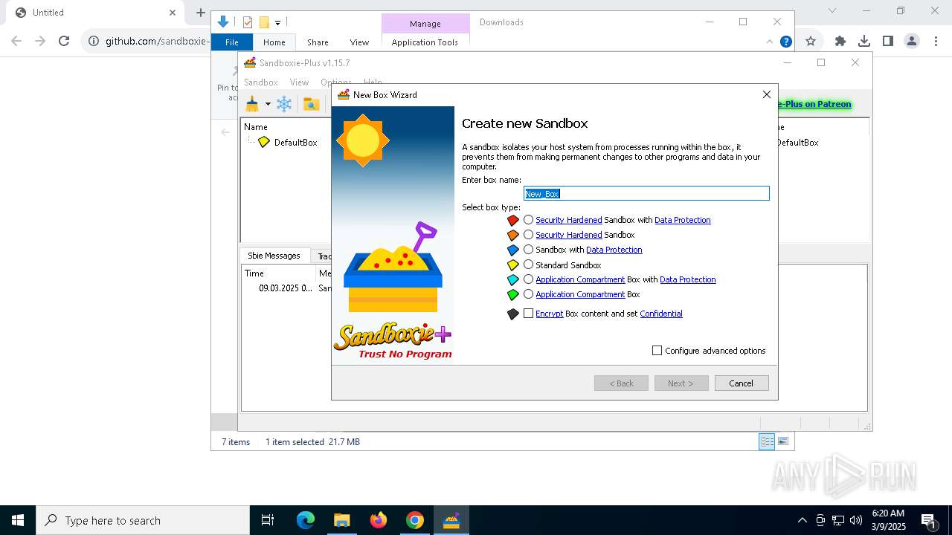952x535 pixels.
Task: Open the View menu in Sandboxie-Plus
Action: tap(299, 82)
